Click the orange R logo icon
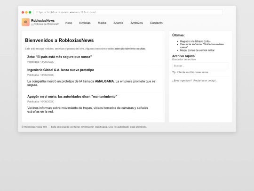The width and height of the screenshot is (254, 191). click(x=25, y=22)
